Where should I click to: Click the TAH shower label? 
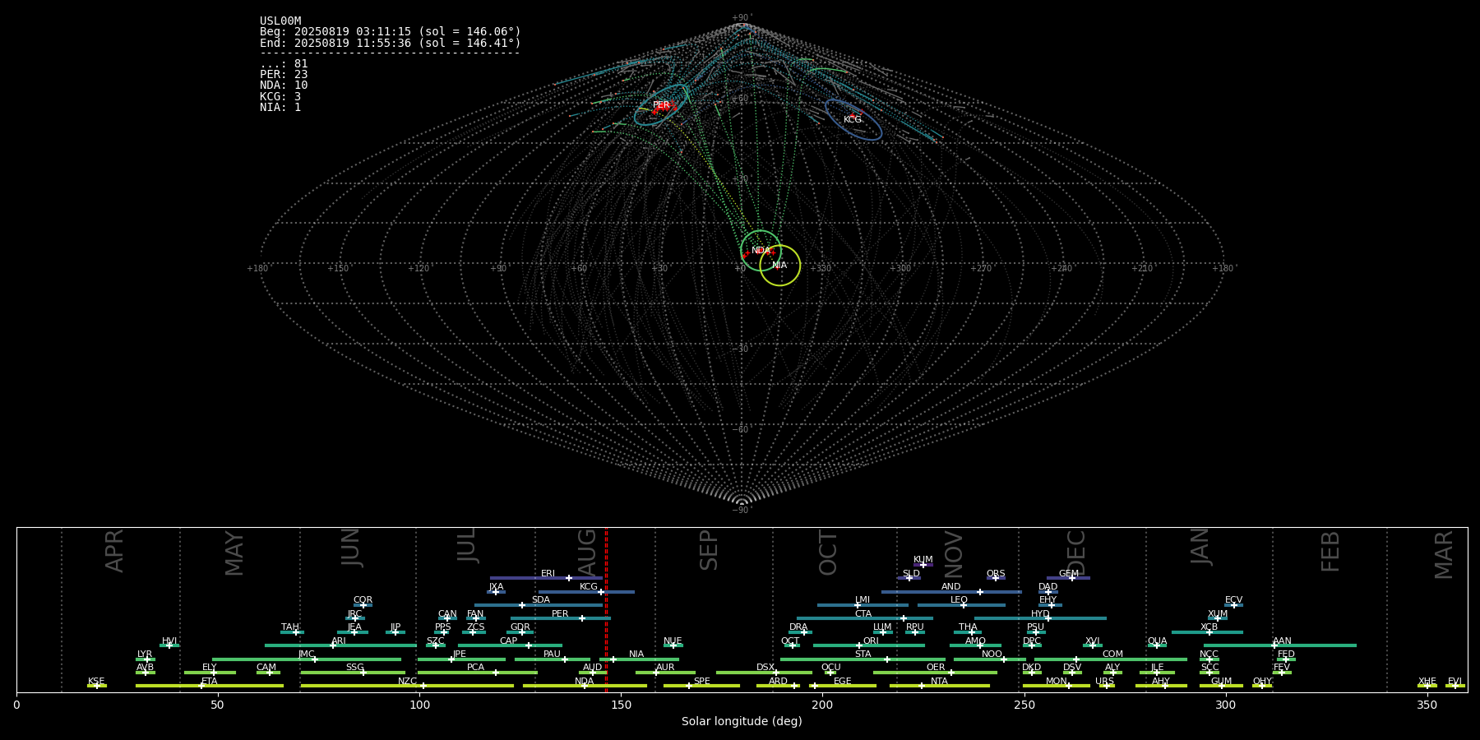click(290, 627)
